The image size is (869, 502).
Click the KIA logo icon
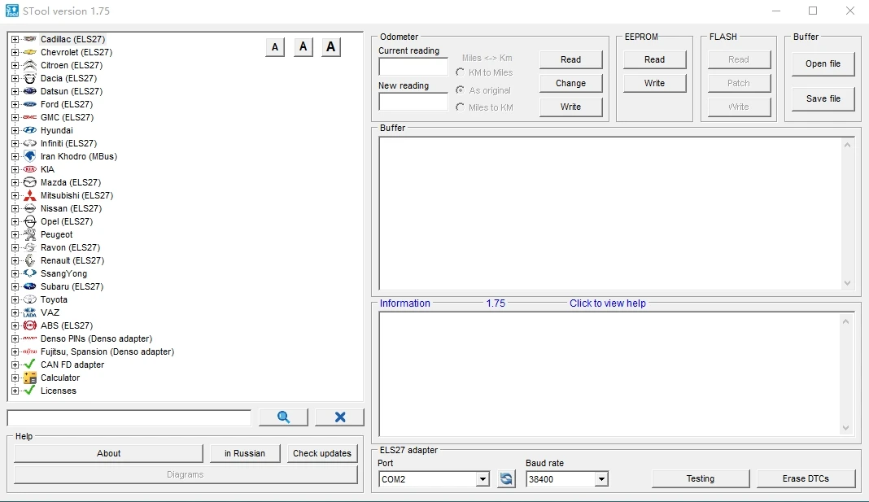[x=30, y=169]
